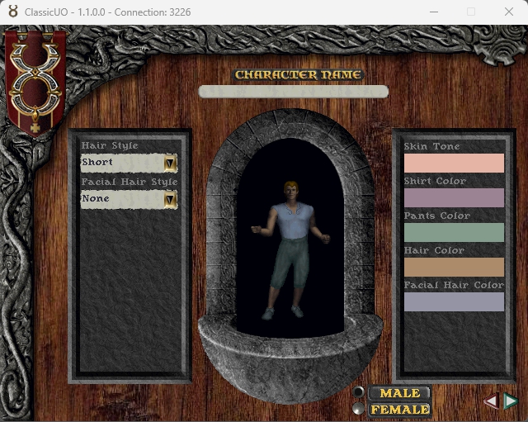
Task: Pick the Skin Tone color swatch
Action: coord(454,163)
